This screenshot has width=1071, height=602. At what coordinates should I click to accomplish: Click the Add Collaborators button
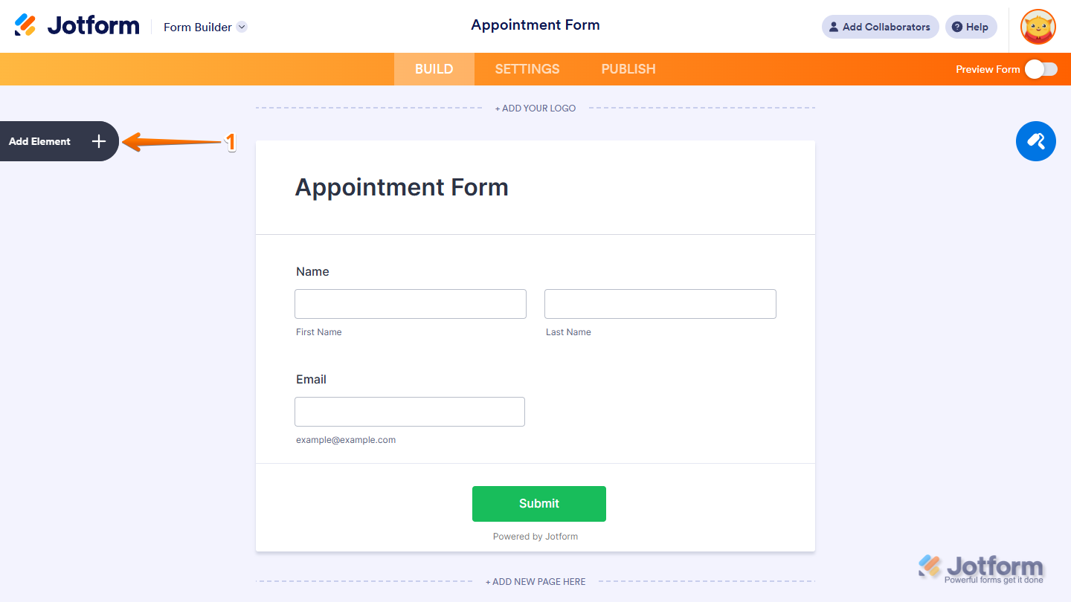pyautogui.click(x=880, y=27)
